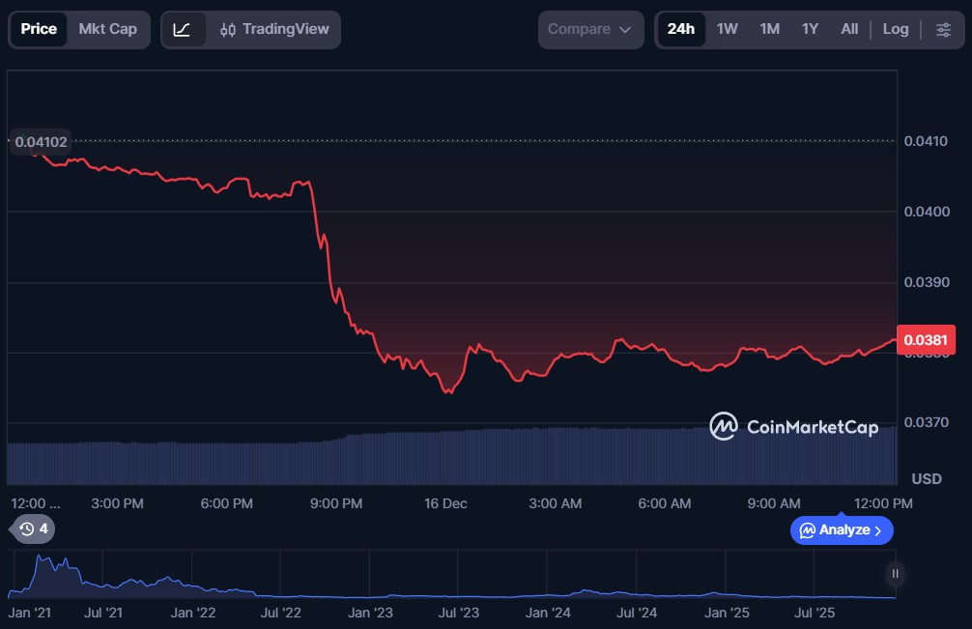972x629 pixels.
Task: Open TradingView candlestick chart
Action: point(273,29)
